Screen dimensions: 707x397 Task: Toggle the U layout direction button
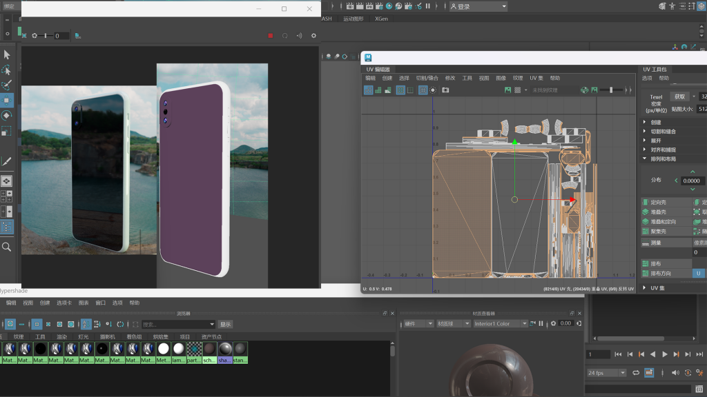(699, 273)
